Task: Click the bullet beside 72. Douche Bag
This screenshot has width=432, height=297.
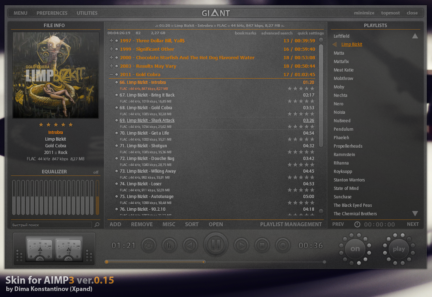Action: click(117, 159)
